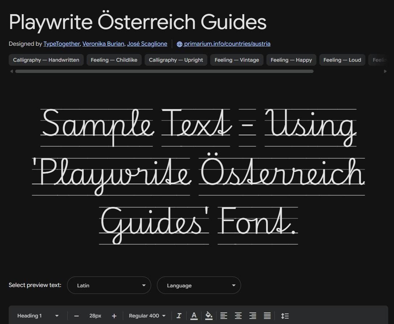Click the tag list scroll-right arrow
The width and height of the screenshot is (394, 324).
[385, 71]
